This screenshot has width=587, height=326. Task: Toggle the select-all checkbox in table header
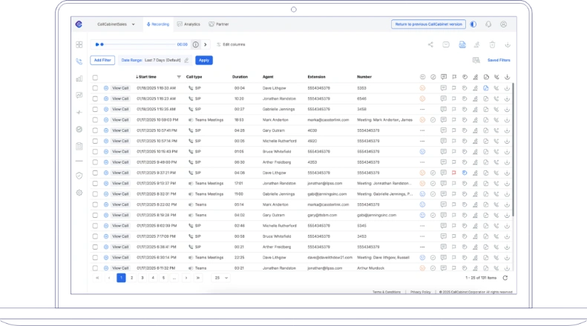(95, 77)
